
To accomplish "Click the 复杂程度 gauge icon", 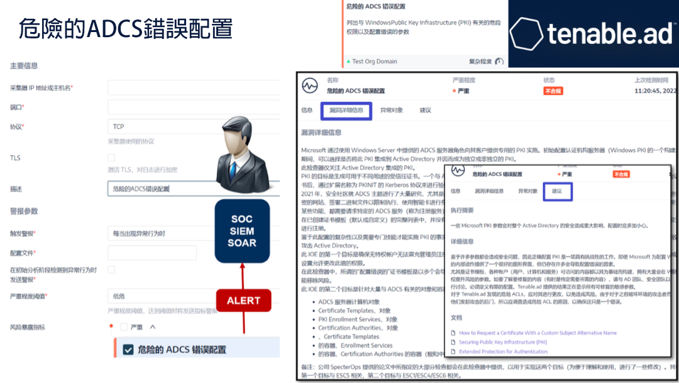I will pos(499,62).
